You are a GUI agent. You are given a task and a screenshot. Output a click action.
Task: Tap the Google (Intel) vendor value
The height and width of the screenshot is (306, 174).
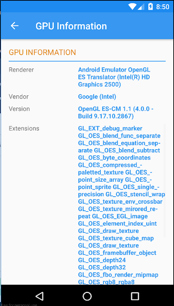coord(97,97)
